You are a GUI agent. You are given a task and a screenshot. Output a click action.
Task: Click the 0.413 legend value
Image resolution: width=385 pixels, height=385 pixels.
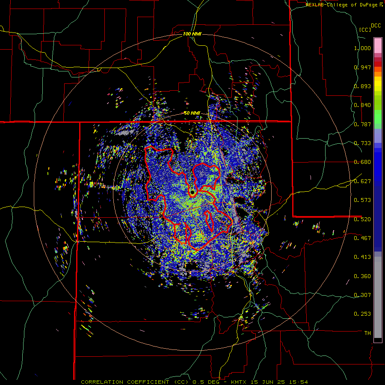tap(362, 257)
